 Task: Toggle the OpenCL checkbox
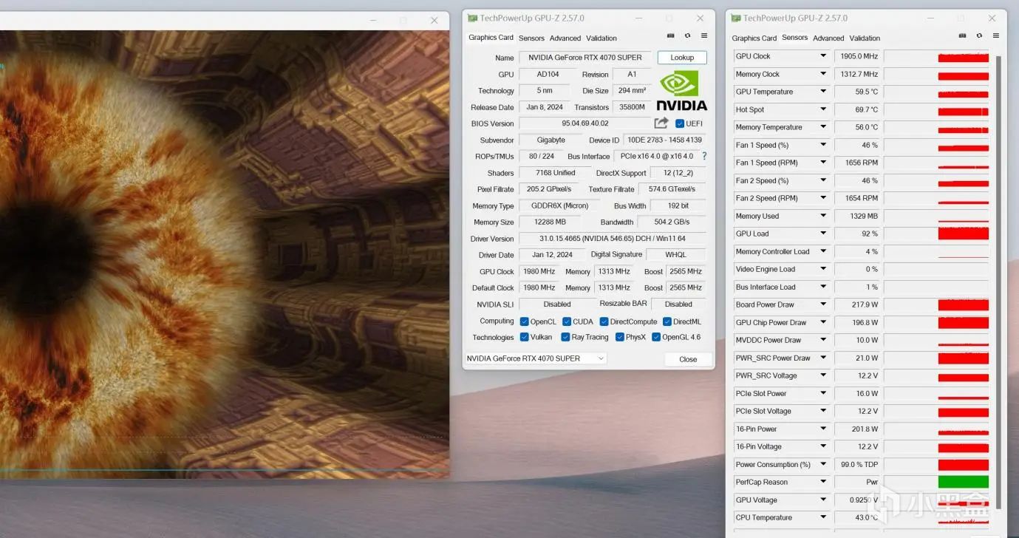pos(524,321)
